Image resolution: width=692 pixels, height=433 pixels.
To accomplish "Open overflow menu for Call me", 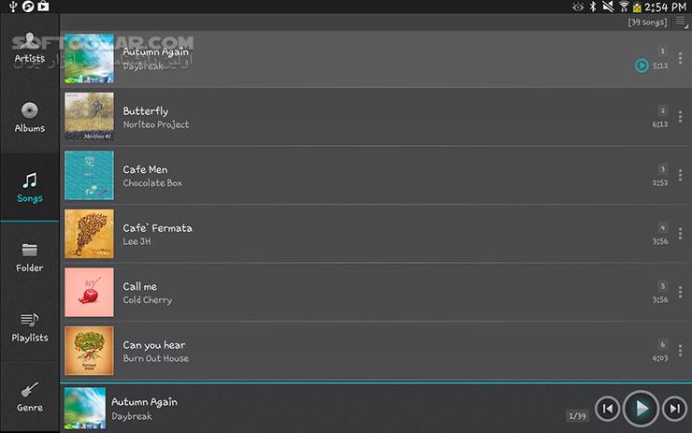I will coord(681,292).
